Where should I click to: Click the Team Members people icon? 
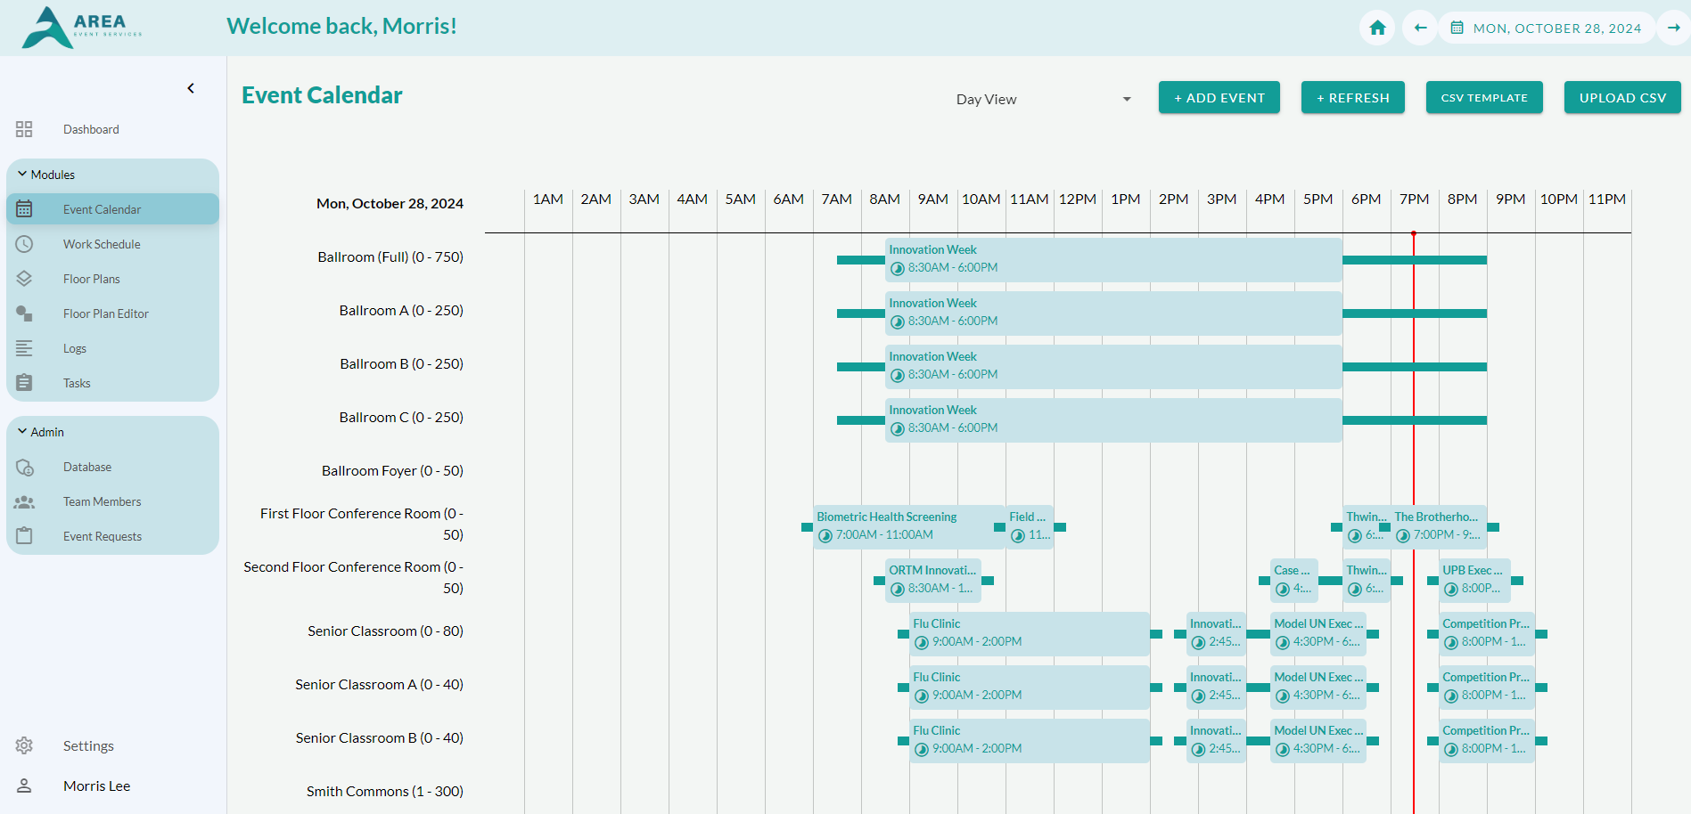pyautogui.click(x=24, y=501)
